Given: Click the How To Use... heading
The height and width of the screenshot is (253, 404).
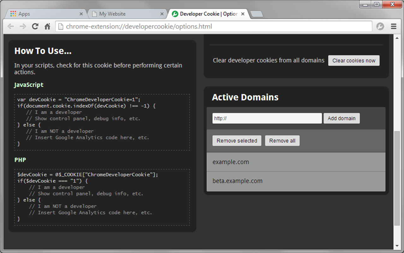Looking at the screenshot, I should (x=43, y=51).
